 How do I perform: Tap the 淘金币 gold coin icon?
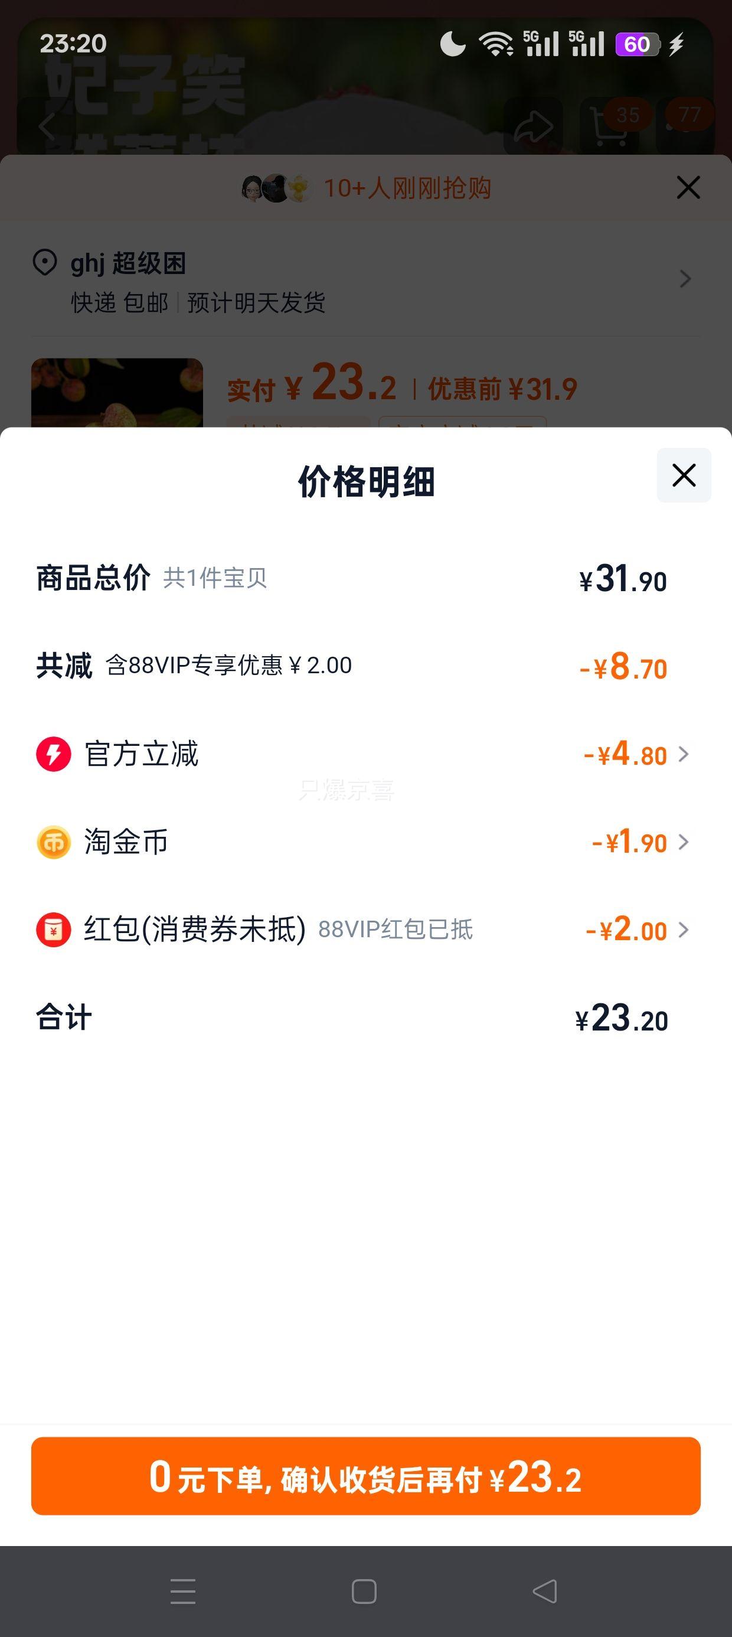coord(53,842)
